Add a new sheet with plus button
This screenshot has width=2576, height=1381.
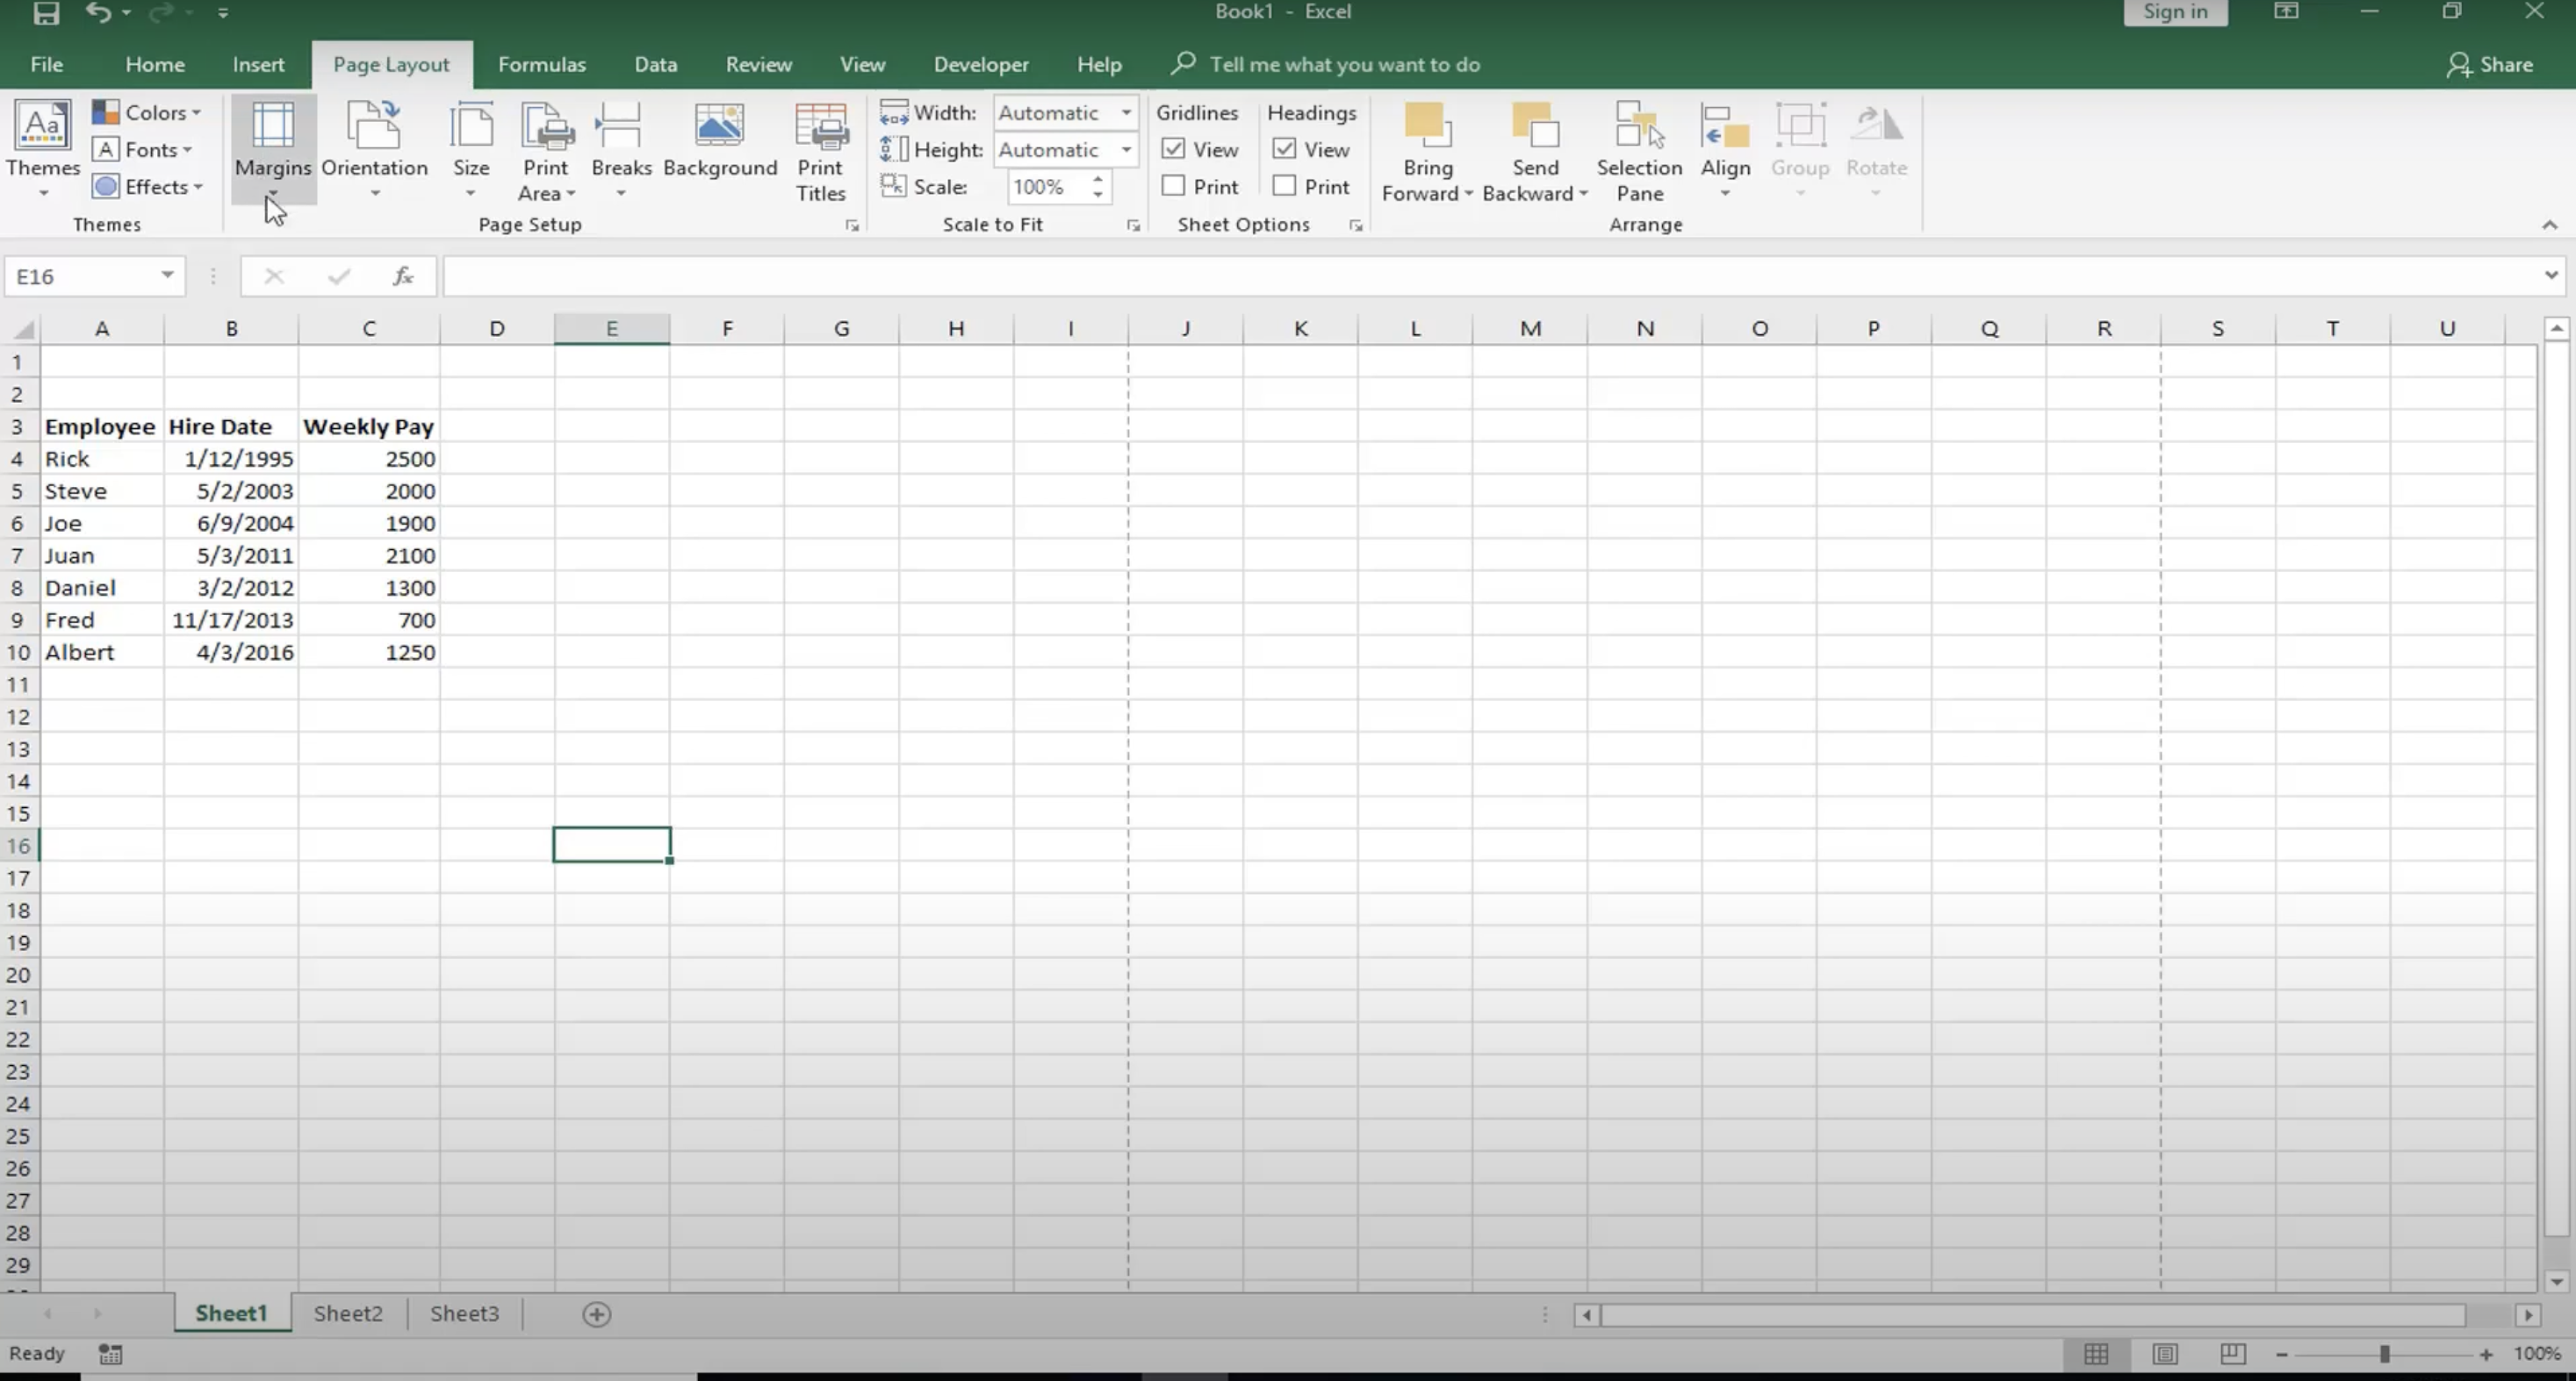pos(597,1314)
